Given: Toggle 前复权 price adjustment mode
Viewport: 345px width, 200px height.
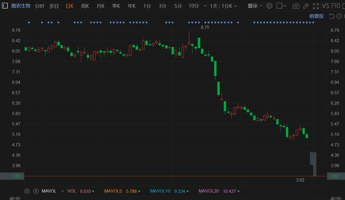Looking at the screenshot, I should click(316, 16).
